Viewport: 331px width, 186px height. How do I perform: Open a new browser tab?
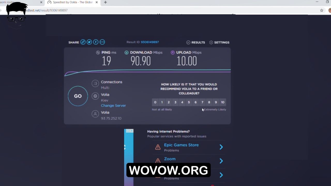(x=105, y=2)
